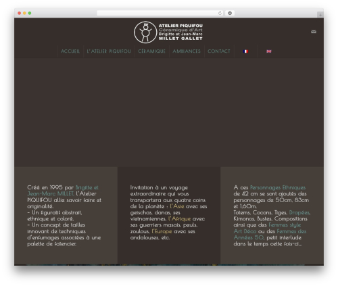
Task: Follow the Drapées link
Action: [x=299, y=212]
